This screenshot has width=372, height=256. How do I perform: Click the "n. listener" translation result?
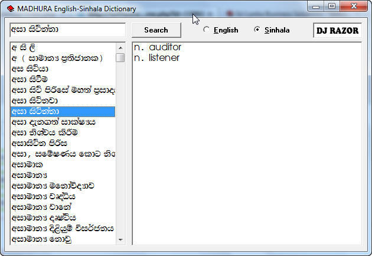click(156, 58)
